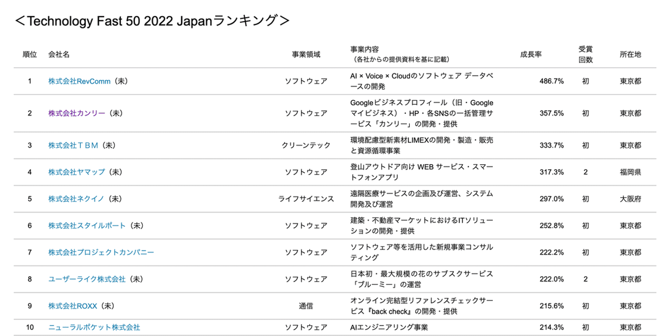Follow the 株式会社ROXX company link

click(73, 306)
